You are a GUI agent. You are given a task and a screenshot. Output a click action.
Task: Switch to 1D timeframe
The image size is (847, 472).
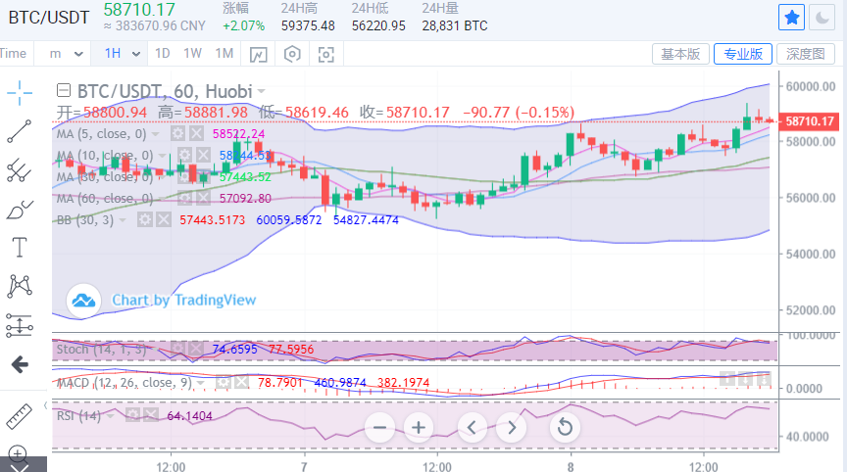point(162,54)
